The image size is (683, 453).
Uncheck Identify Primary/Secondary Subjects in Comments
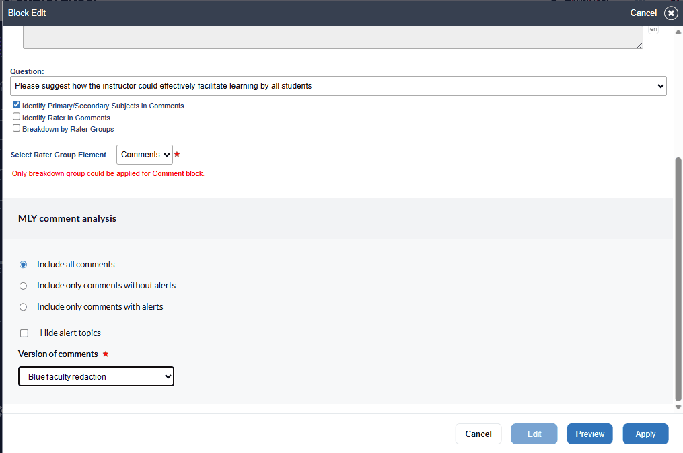point(17,105)
